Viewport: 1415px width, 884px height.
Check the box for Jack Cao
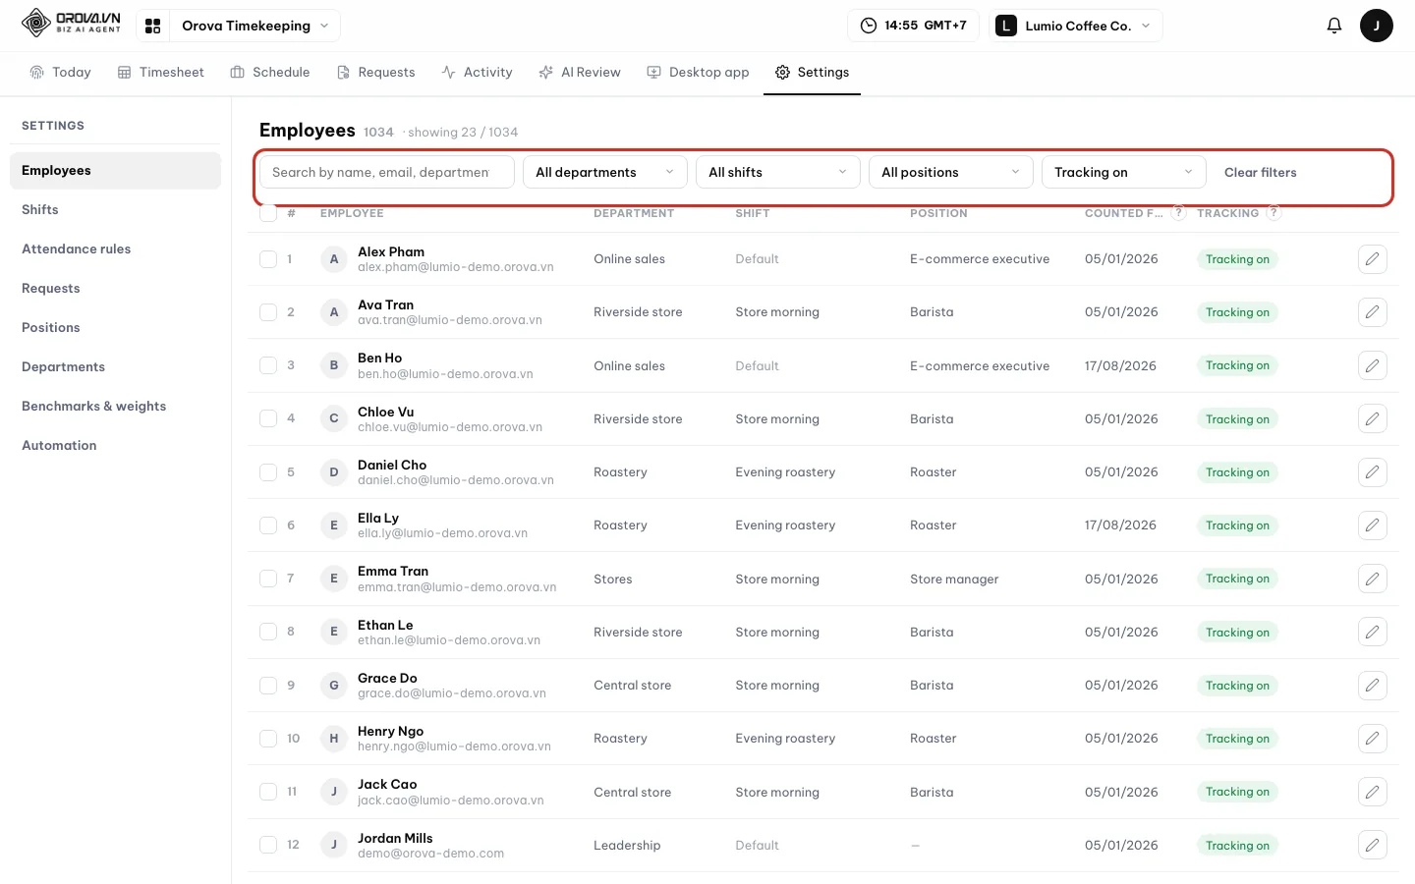coord(268,792)
